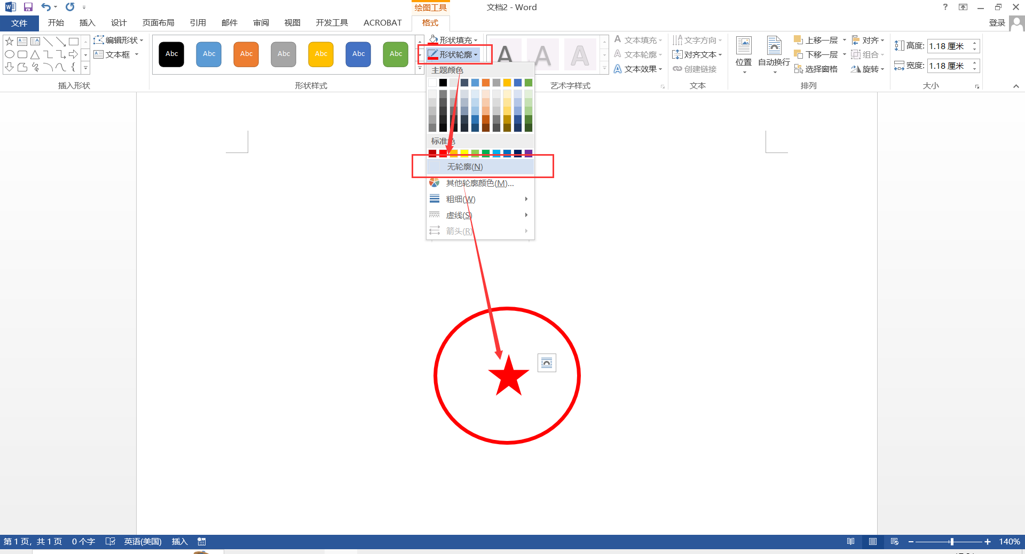The height and width of the screenshot is (554, 1025).
Task: Pick the top-row orange theme color swatch
Action: [486, 83]
